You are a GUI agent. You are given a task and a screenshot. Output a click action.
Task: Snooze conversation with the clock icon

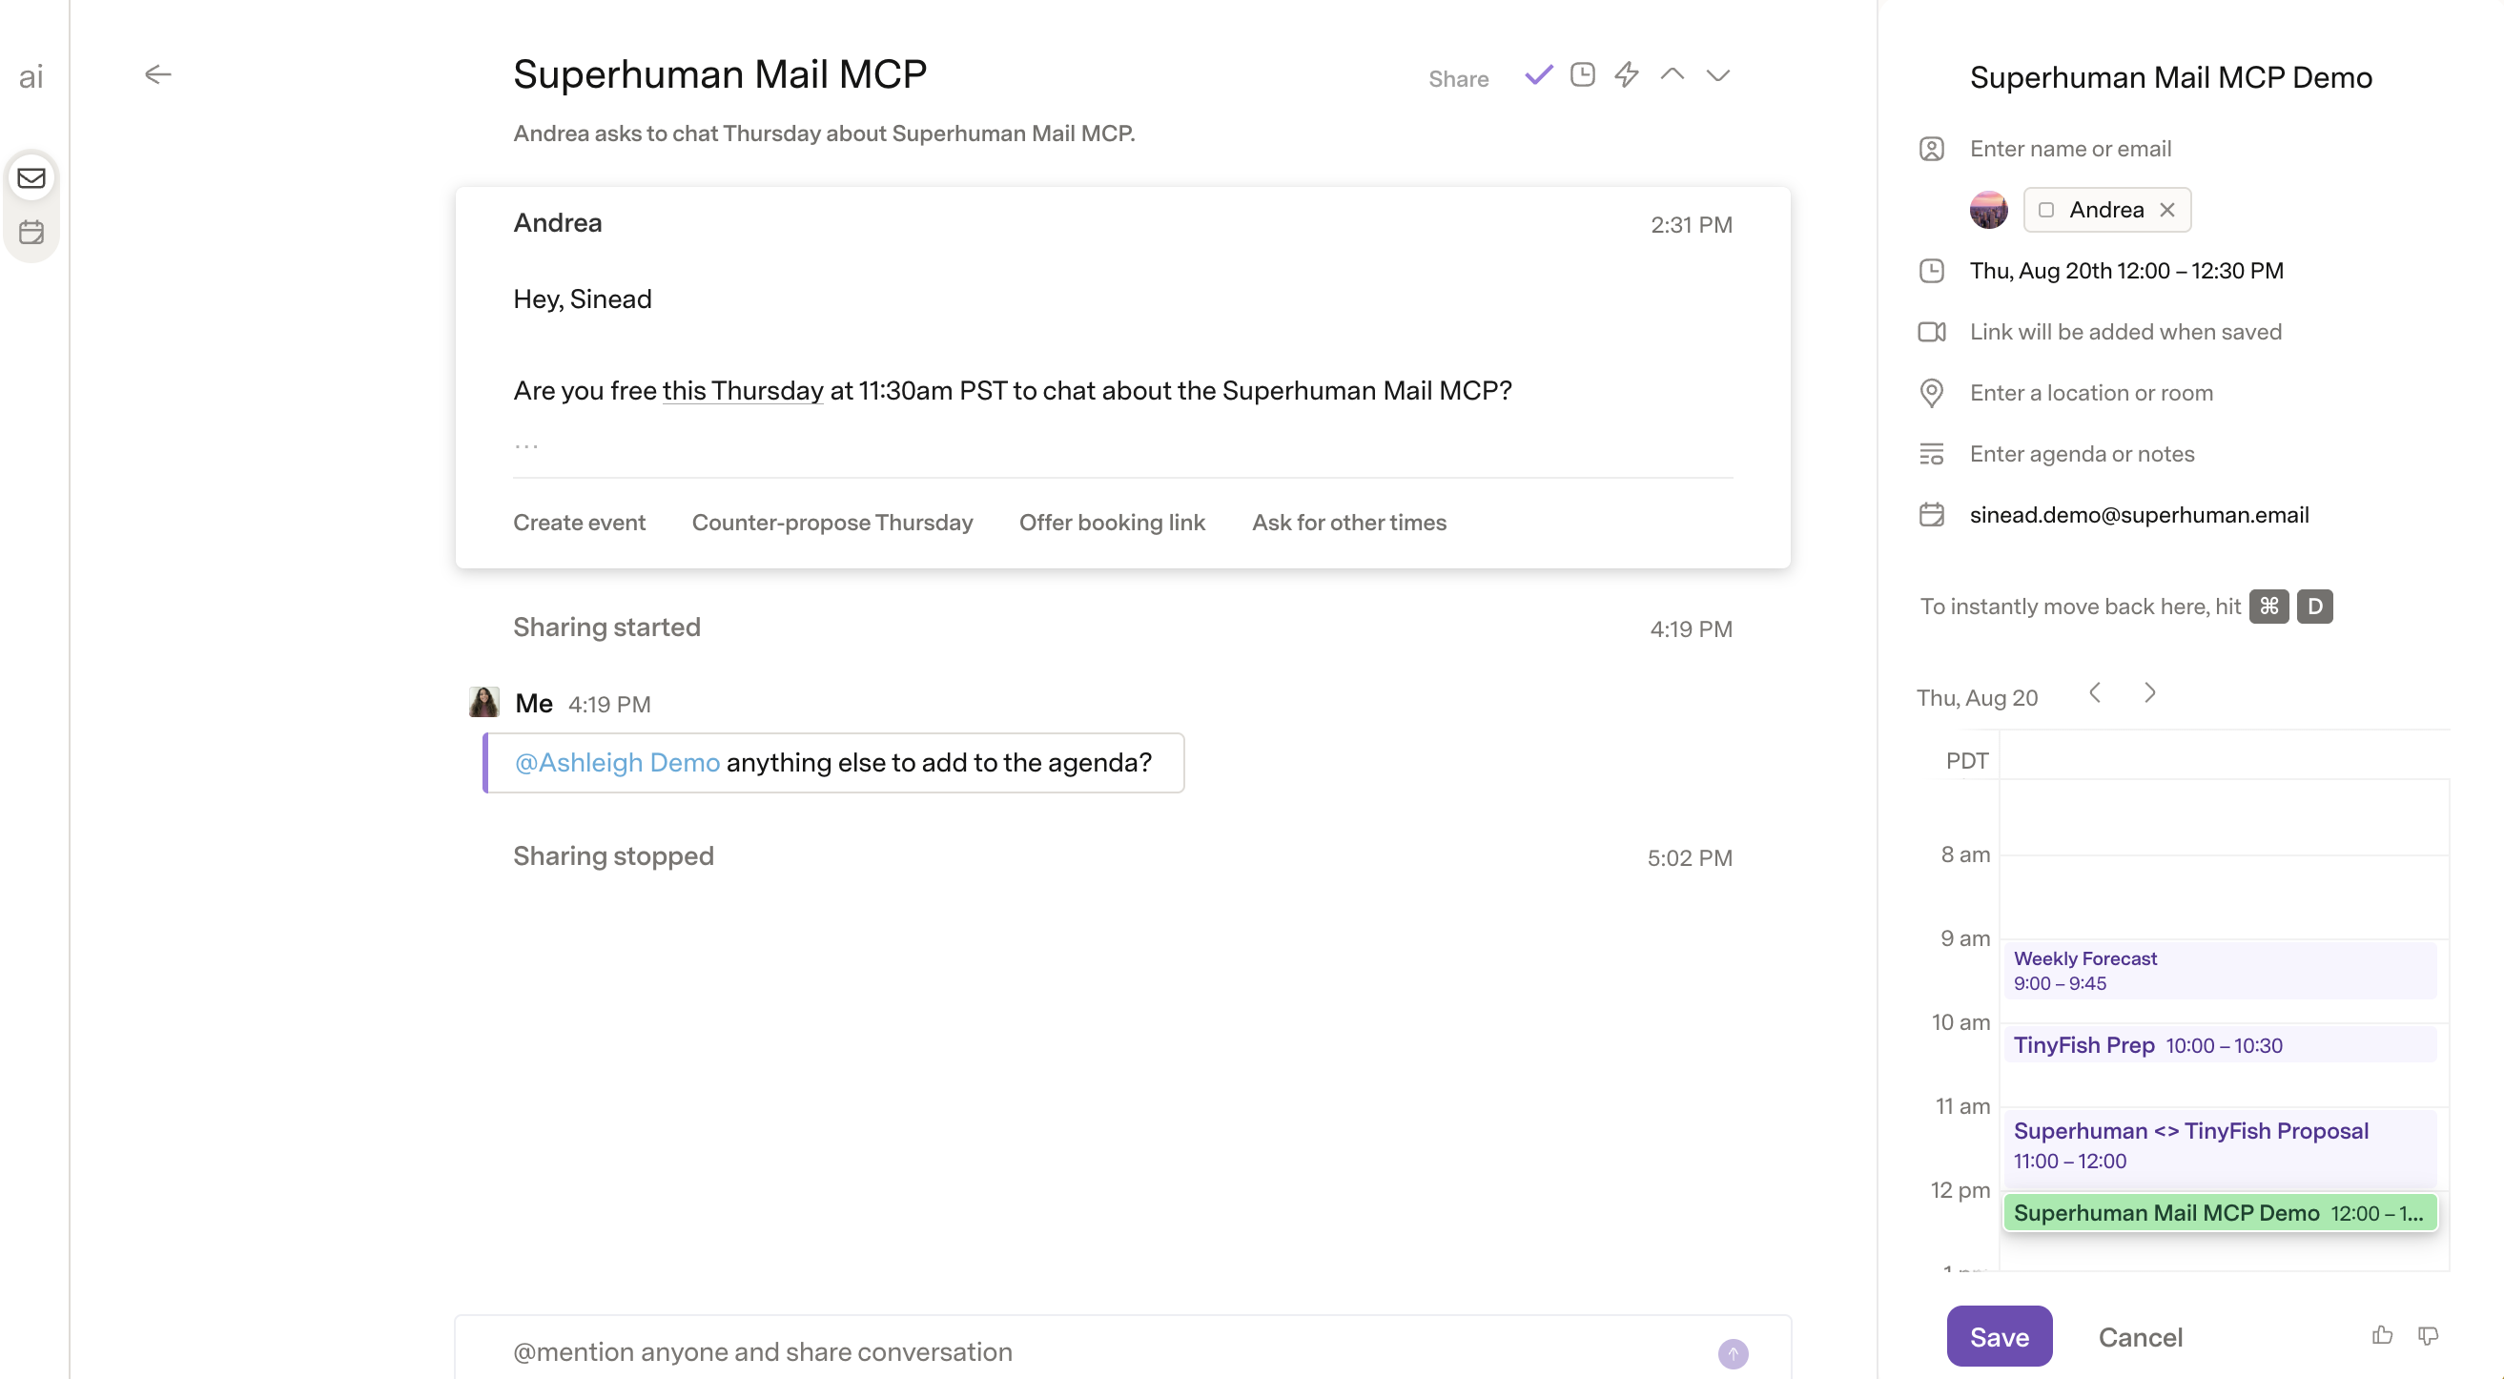point(1583,75)
